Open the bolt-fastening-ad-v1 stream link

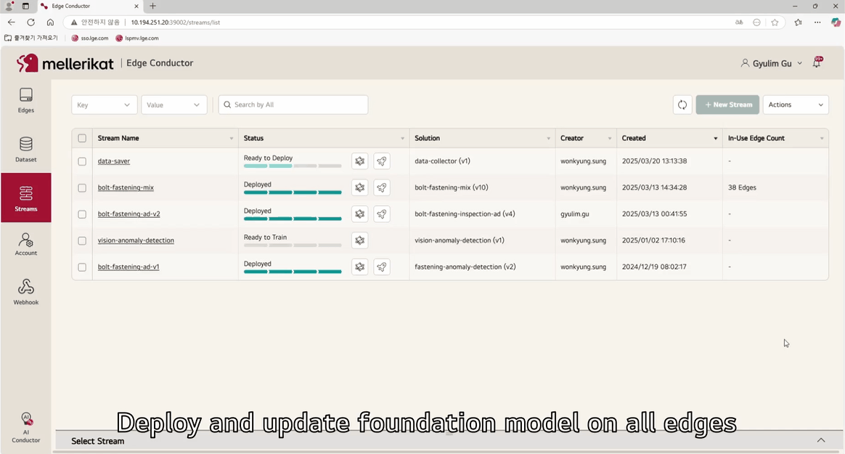[x=128, y=267]
